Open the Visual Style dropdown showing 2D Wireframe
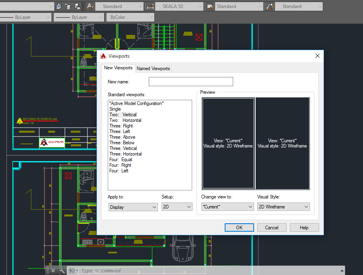This screenshot has height=275, width=363. pyautogui.click(x=283, y=206)
